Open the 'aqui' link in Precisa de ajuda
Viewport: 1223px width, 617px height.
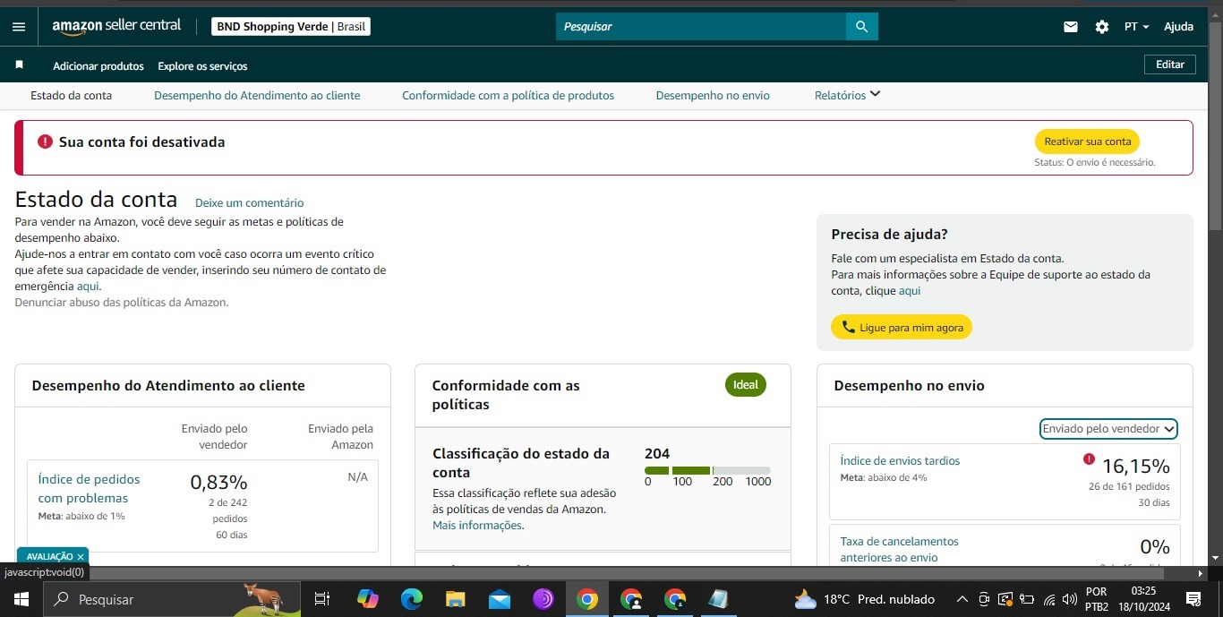[910, 291]
